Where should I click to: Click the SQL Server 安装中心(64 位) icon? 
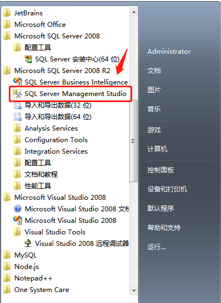(28, 59)
